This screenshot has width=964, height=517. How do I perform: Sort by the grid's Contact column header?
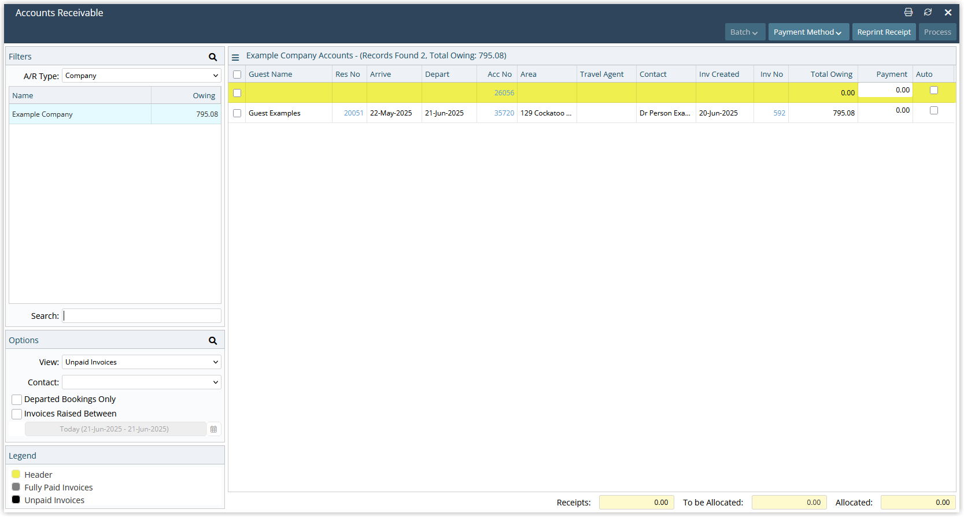[666, 75]
